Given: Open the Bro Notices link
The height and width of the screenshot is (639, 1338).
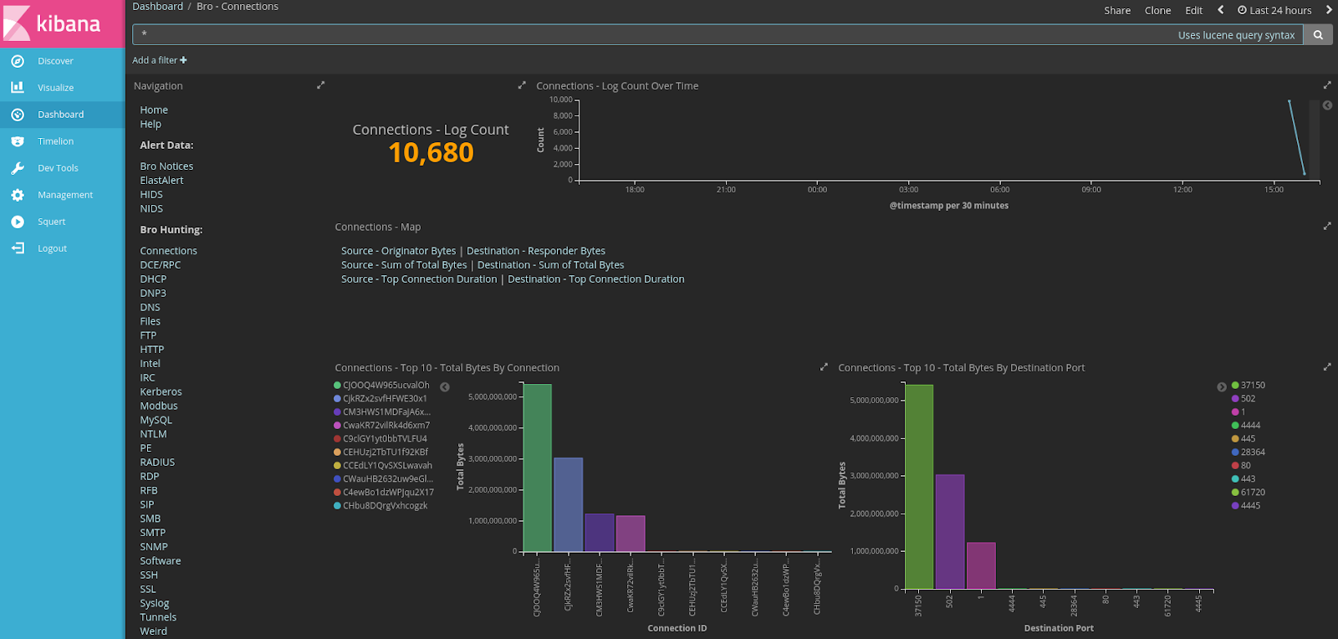Looking at the screenshot, I should click(x=166, y=166).
